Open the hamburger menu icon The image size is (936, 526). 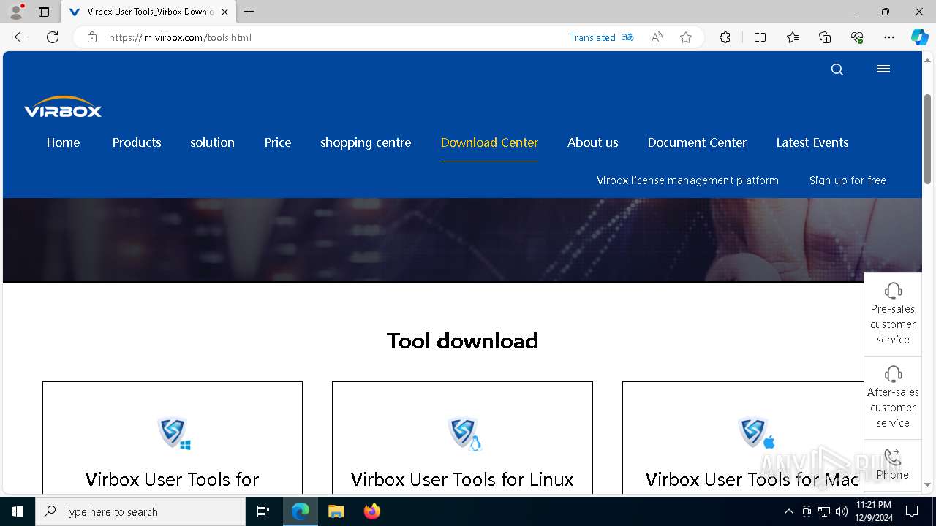(883, 69)
